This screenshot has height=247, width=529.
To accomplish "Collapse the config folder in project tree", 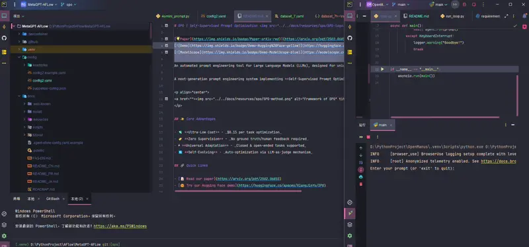I will click(19, 57).
